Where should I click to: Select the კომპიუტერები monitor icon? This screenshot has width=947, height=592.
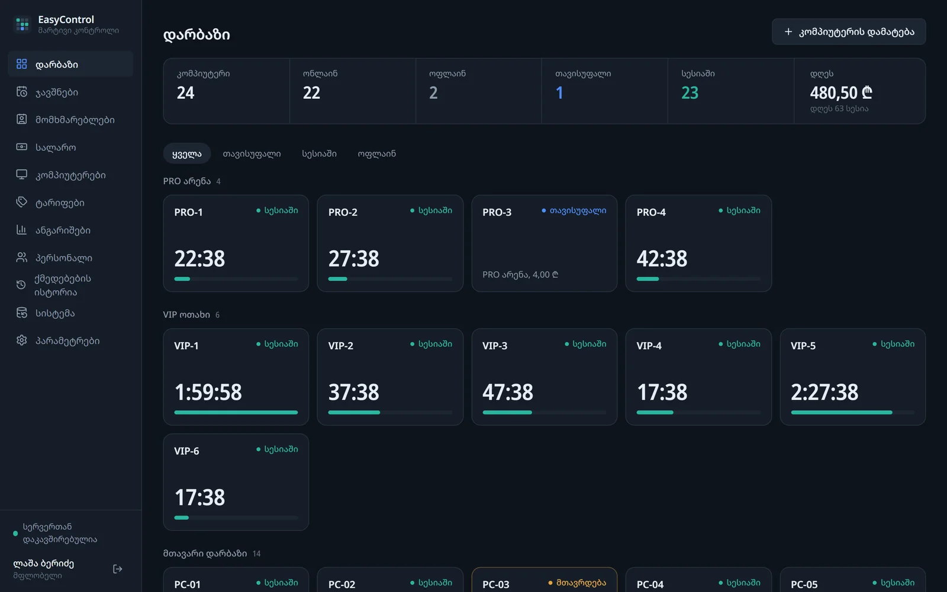coord(21,175)
